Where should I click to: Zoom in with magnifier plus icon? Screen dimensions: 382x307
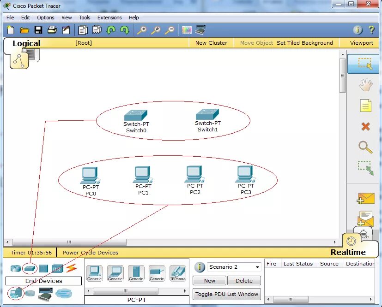[141, 30]
